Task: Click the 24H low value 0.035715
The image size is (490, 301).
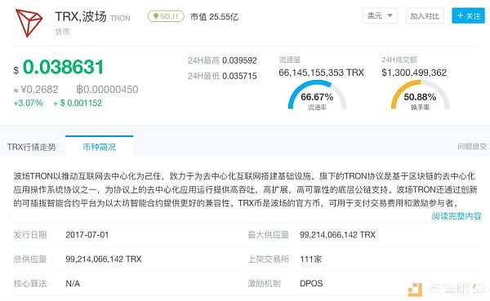Action: click(x=239, y=76)
